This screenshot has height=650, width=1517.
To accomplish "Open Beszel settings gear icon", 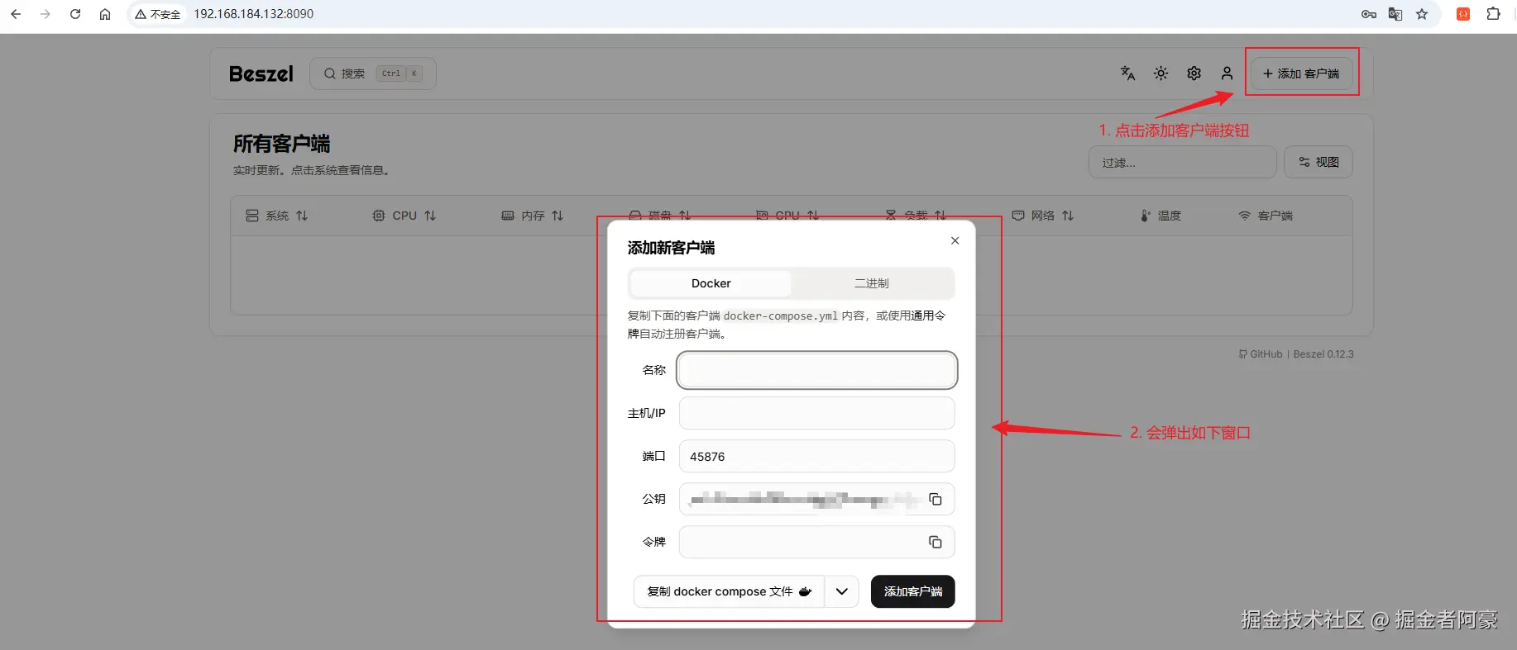I will coord(1194,74).
